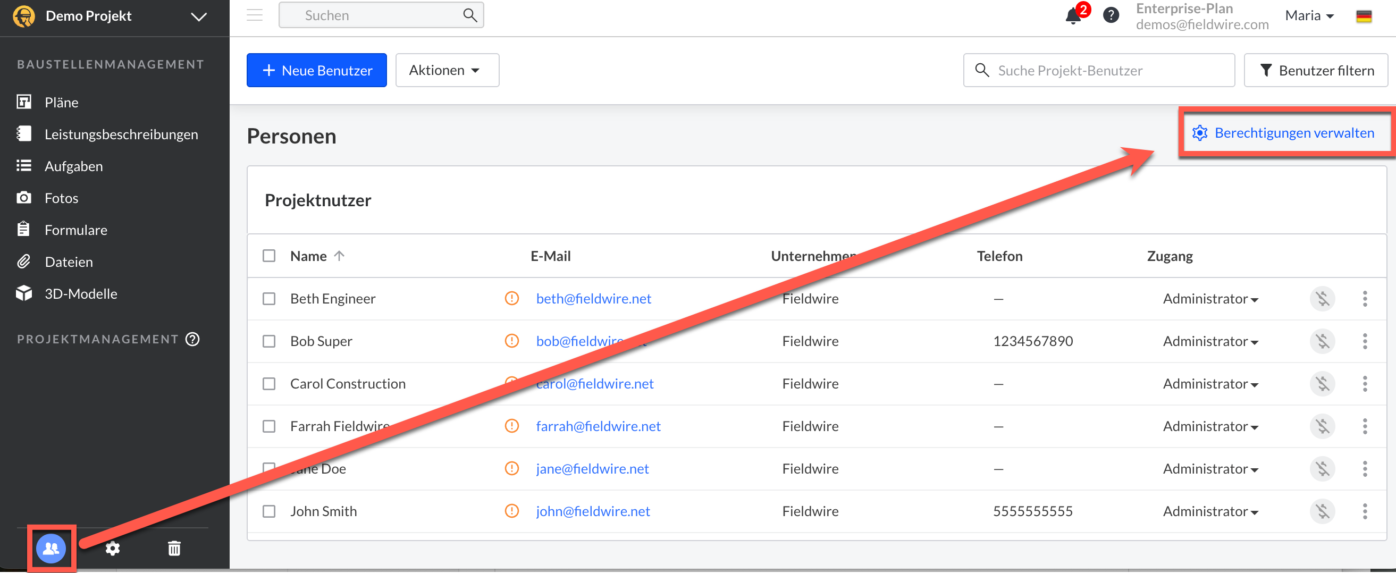
Task: Open more options for Beth Engineer
Action: tap(1365, 299)
